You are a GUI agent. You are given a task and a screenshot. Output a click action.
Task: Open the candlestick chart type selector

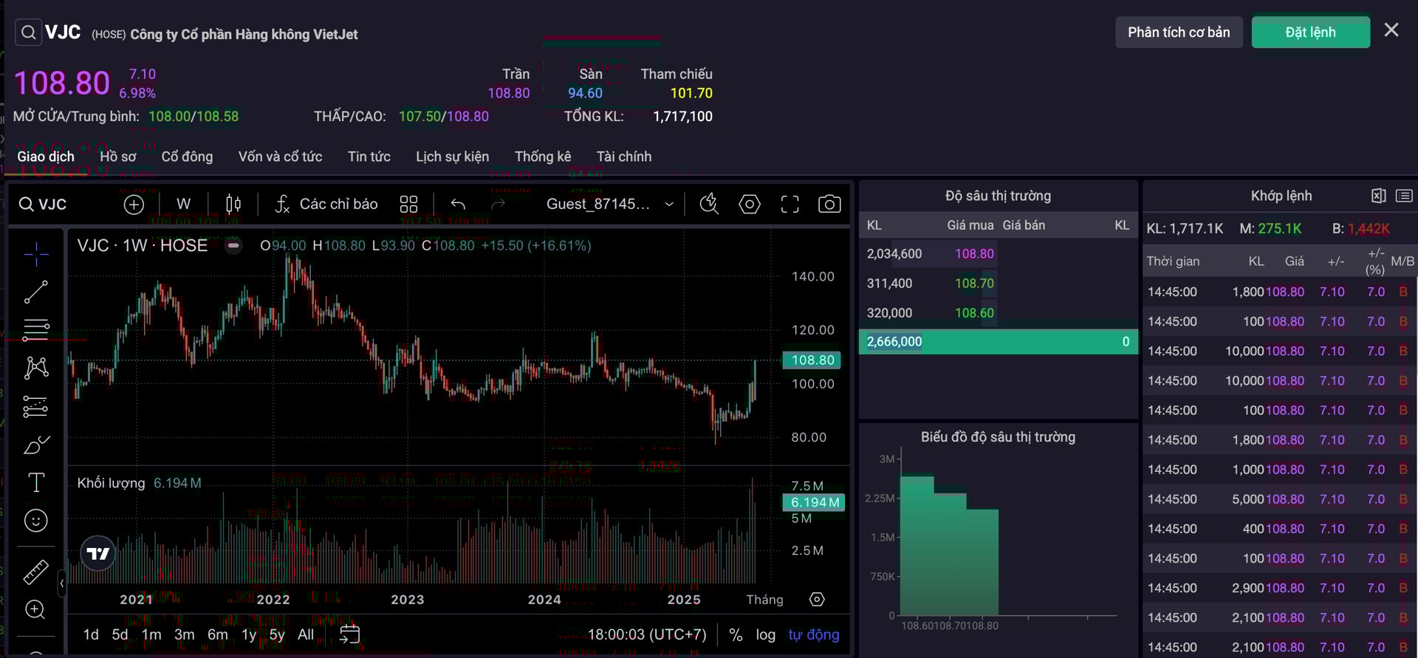coord(233,205)
